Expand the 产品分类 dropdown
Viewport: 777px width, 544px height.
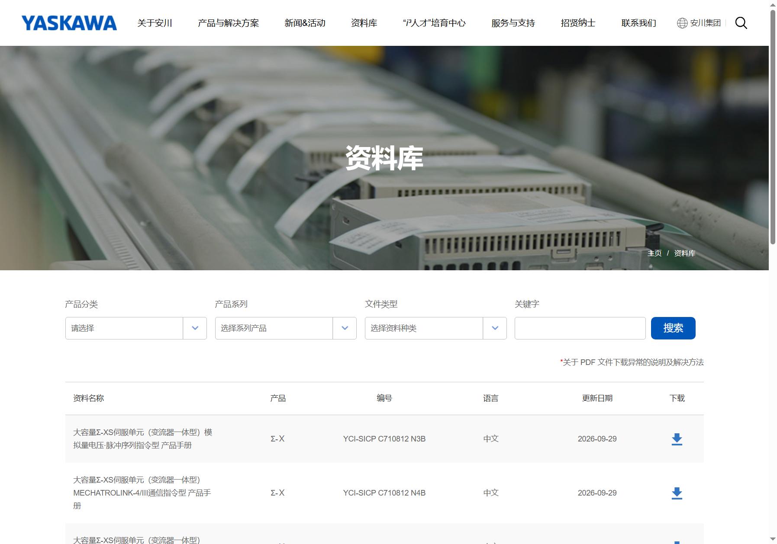[x=136, y=328]
